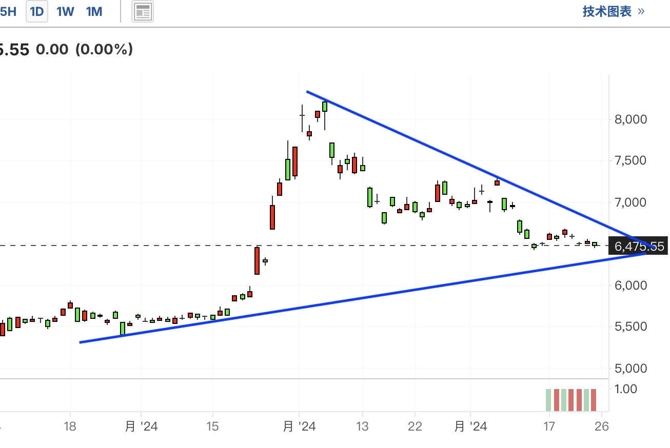Image resolution: width=670 pixels, height=448 pixels.
Task: Switch to the 1W timeframe
Action: (x=65, y=11)
